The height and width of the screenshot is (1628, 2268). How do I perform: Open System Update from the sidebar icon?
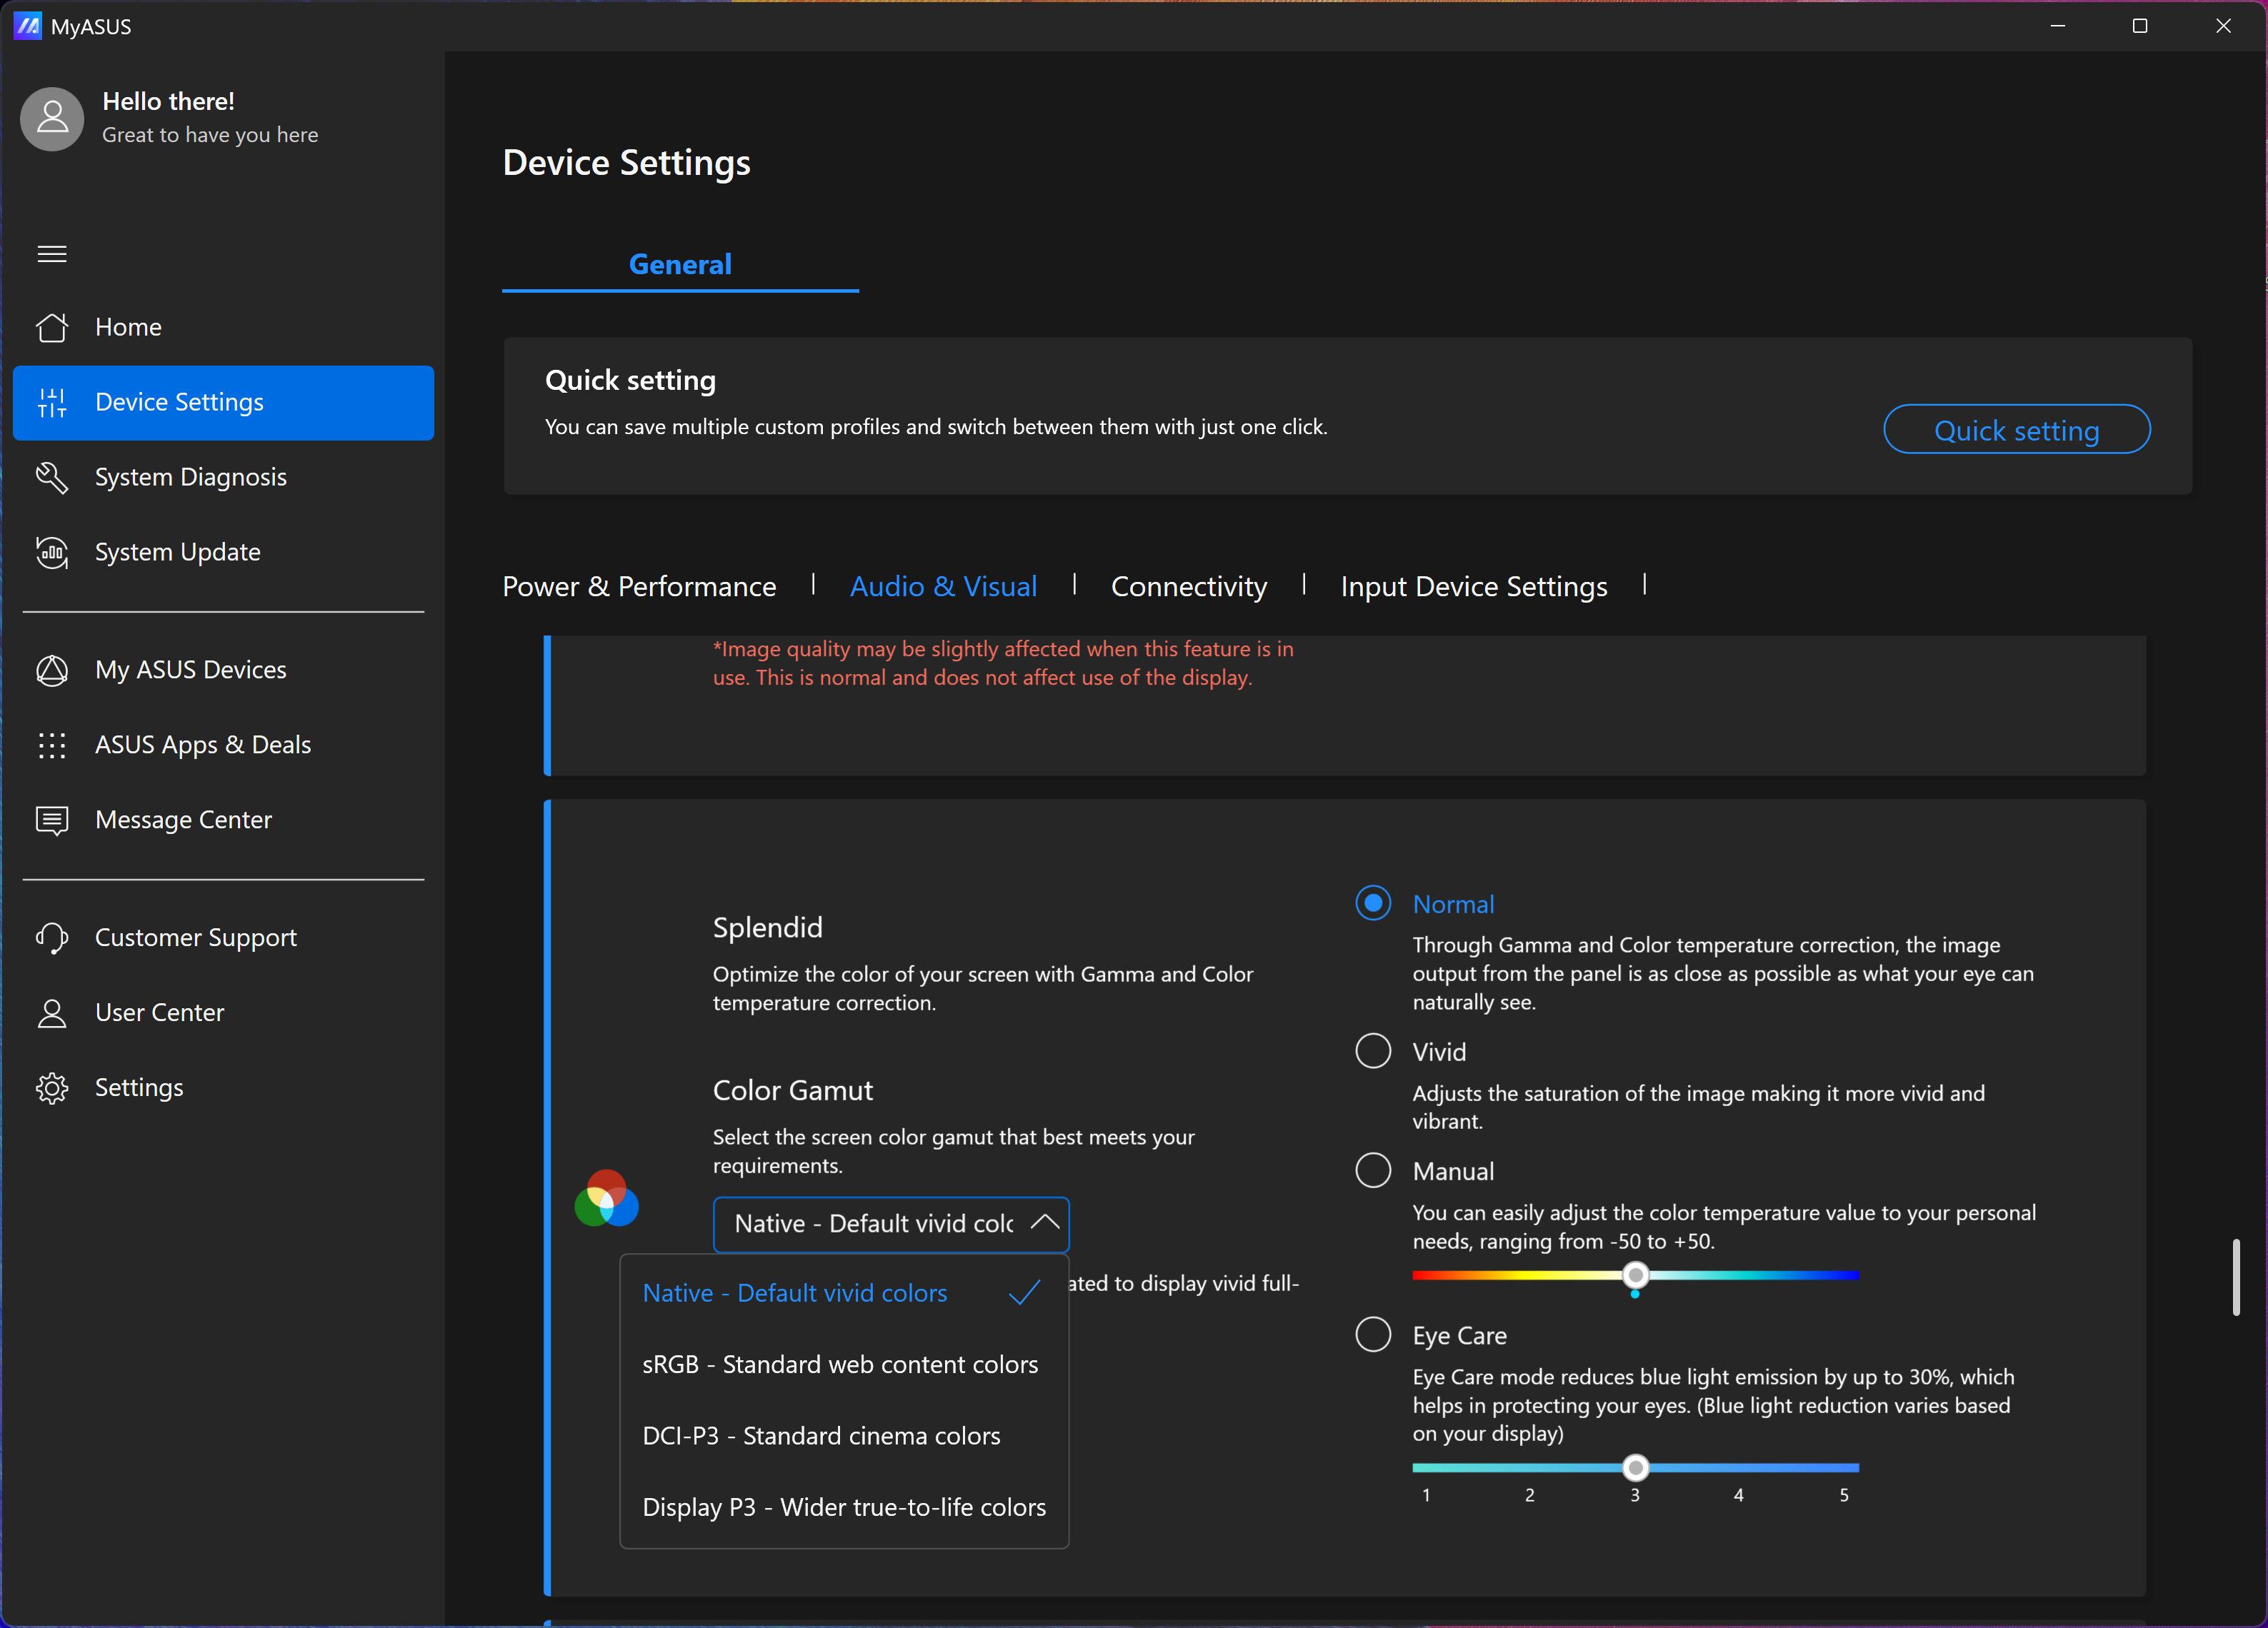point(52,552)
